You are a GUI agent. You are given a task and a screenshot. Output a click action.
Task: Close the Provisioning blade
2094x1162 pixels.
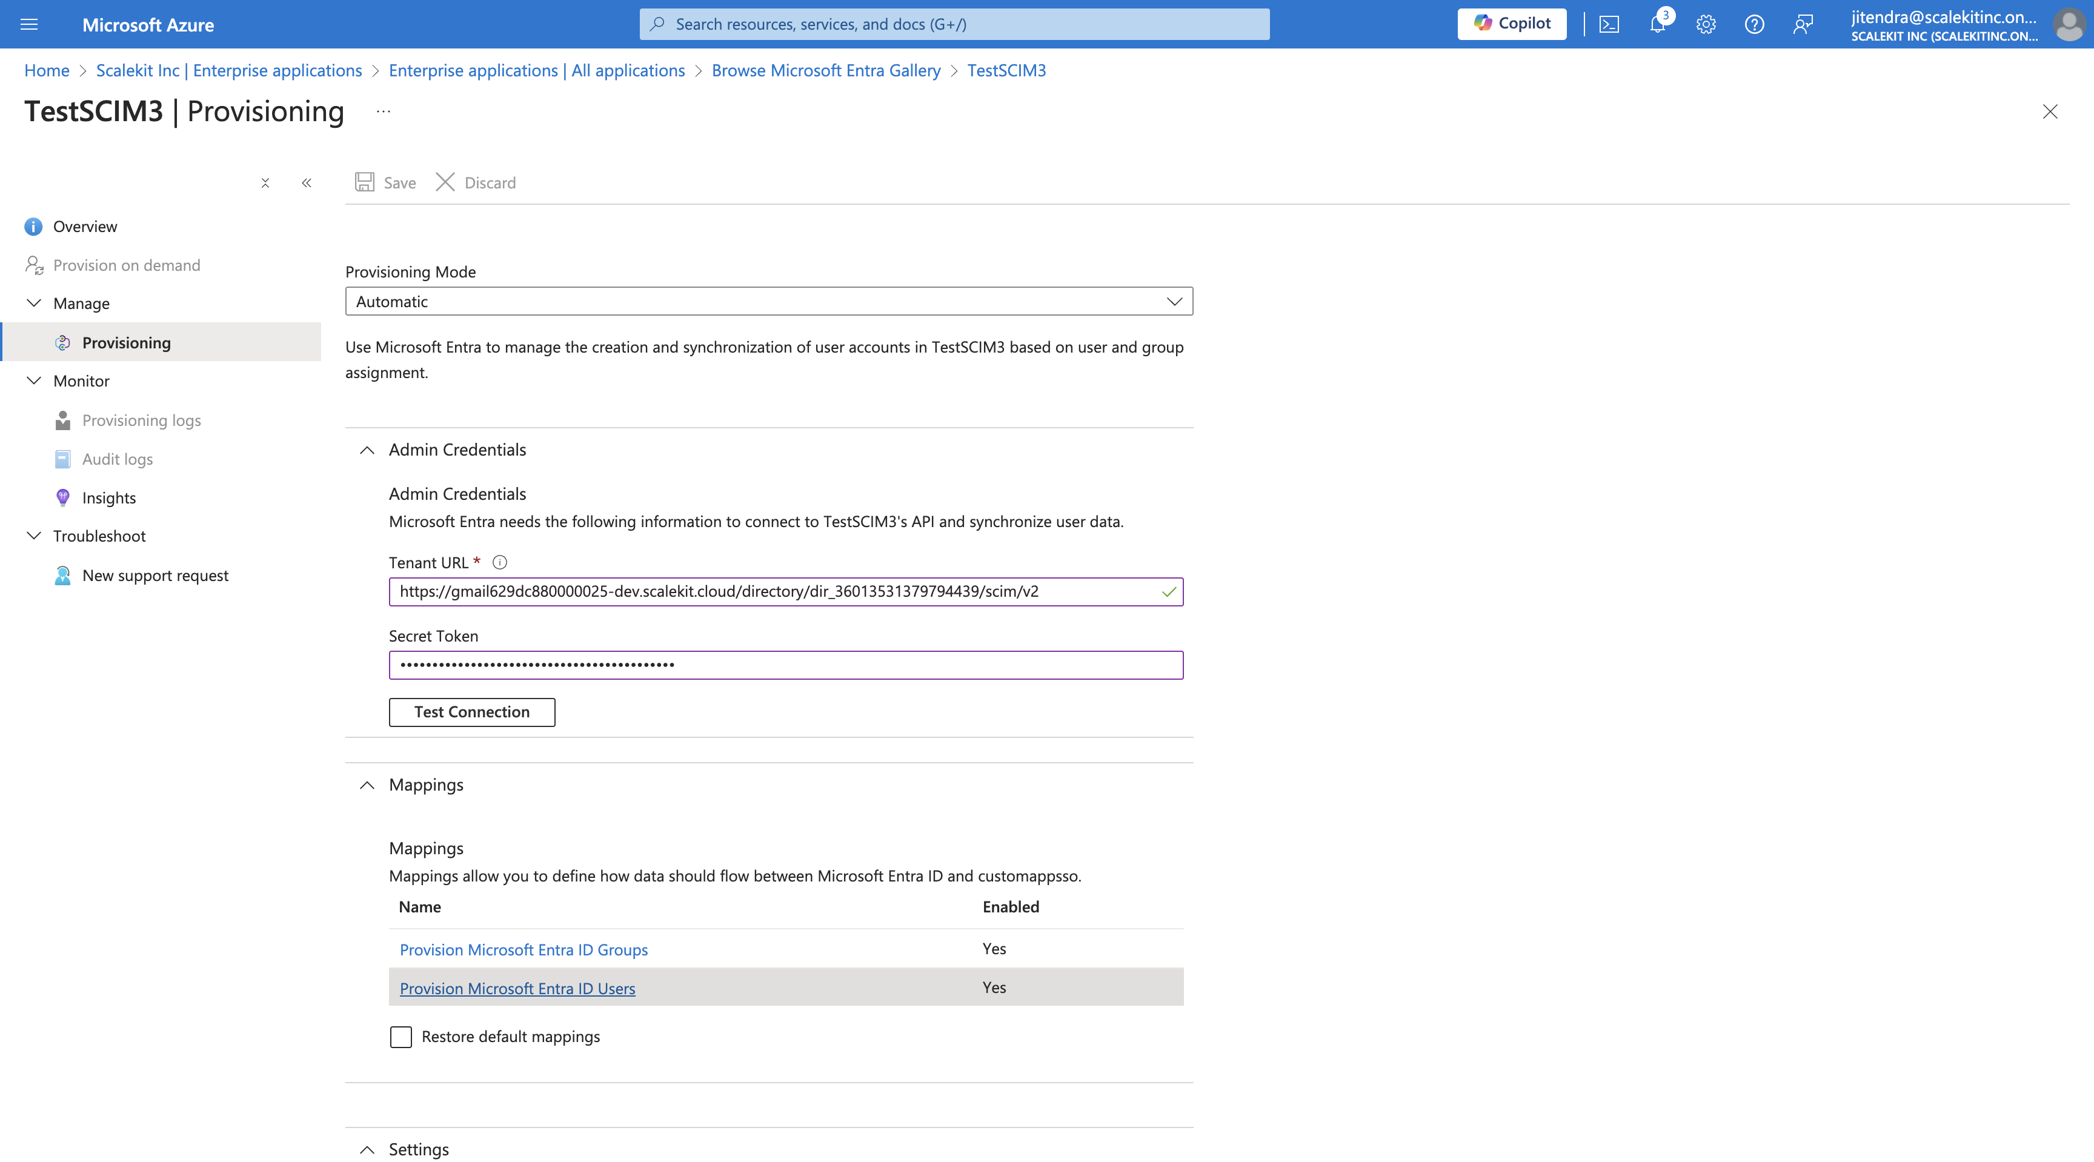point(2050,111)
